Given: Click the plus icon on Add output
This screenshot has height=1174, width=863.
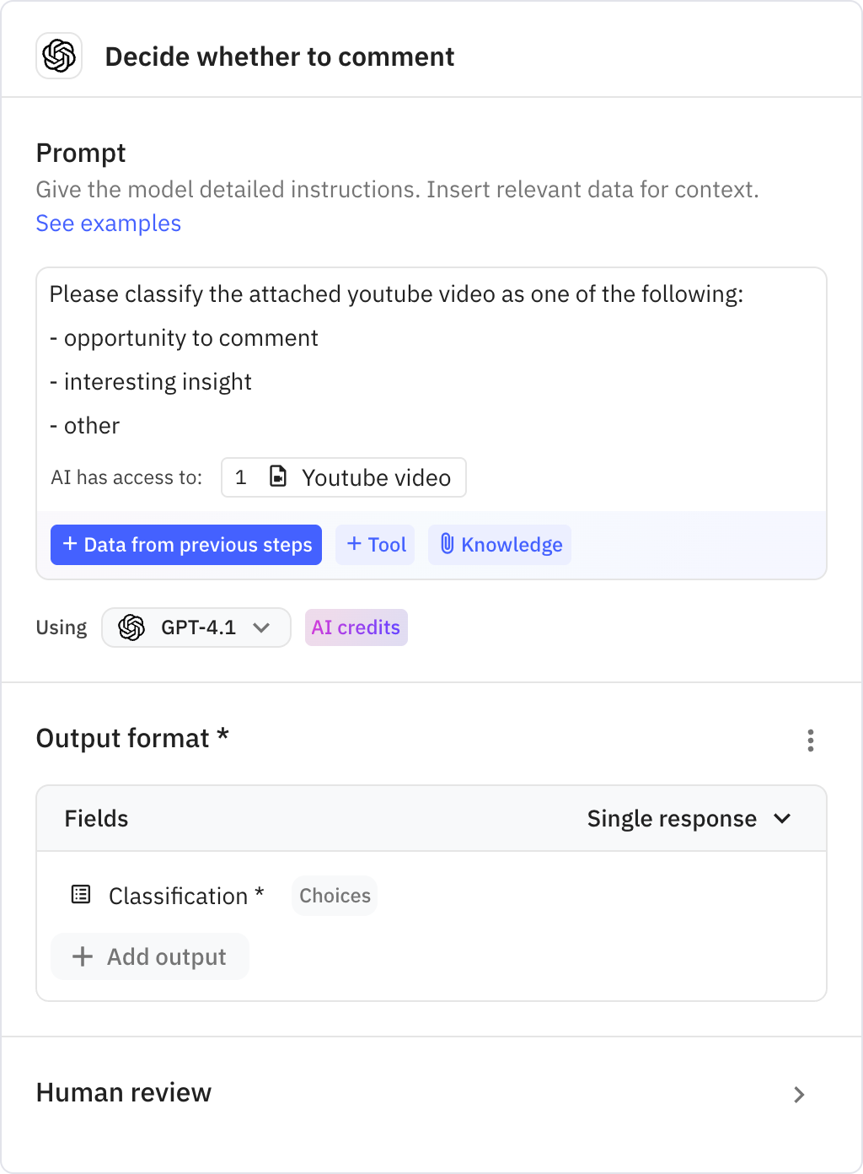Looking at the screenshot, I should pyautogui.click(x=82, y=956).
